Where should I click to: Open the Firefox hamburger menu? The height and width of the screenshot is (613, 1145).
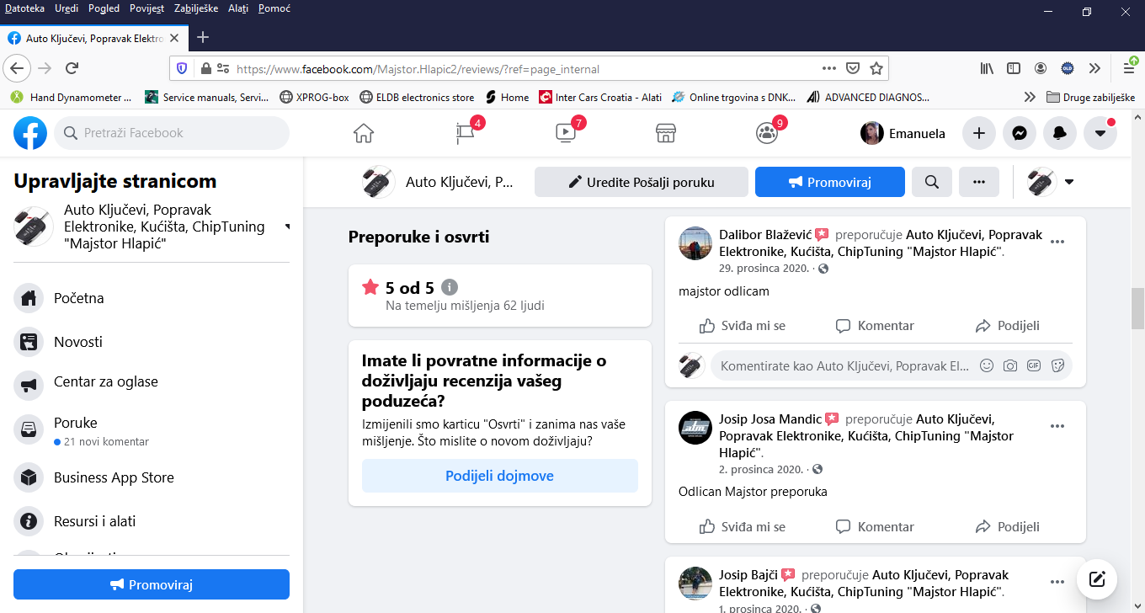point(1130,68)
